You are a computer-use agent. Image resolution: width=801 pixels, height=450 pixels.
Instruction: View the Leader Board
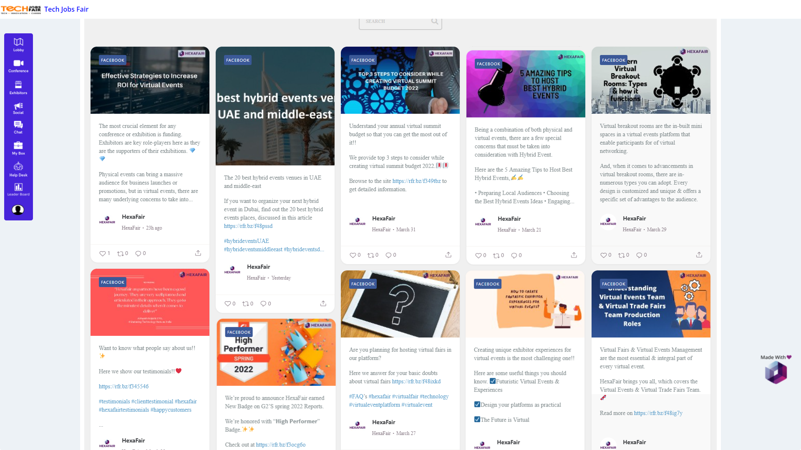(18, 190)
